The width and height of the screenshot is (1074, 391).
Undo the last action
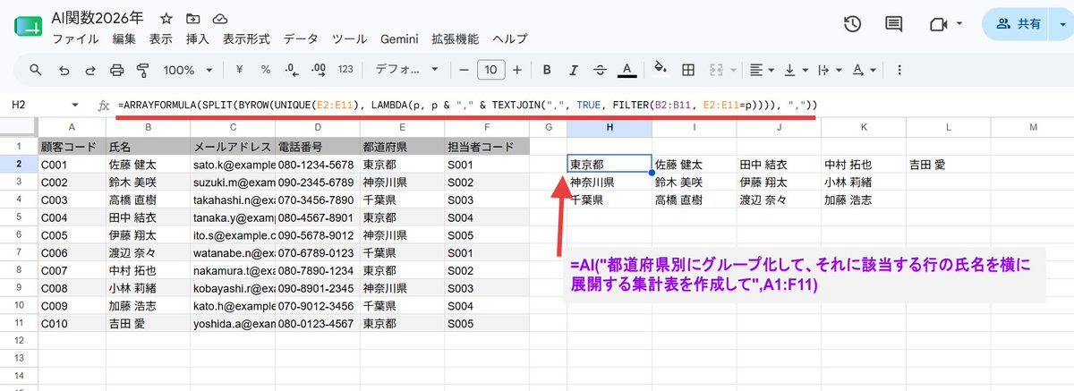pyautogui.click(x=64, y=70)
